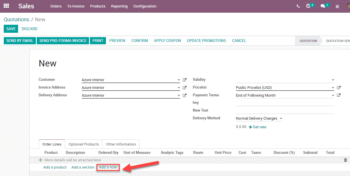Viewport: 350px width, 176px height.
Task: Expand the Validity date dropdown
Action: [333, 80]
